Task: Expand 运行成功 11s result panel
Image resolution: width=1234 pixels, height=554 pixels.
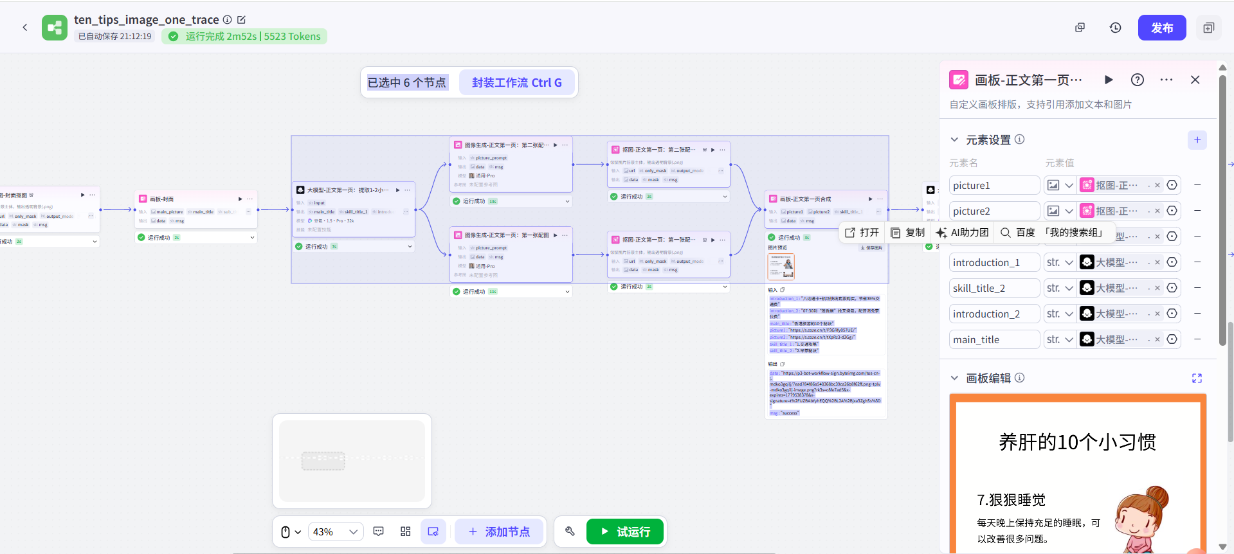Action: 567,291
